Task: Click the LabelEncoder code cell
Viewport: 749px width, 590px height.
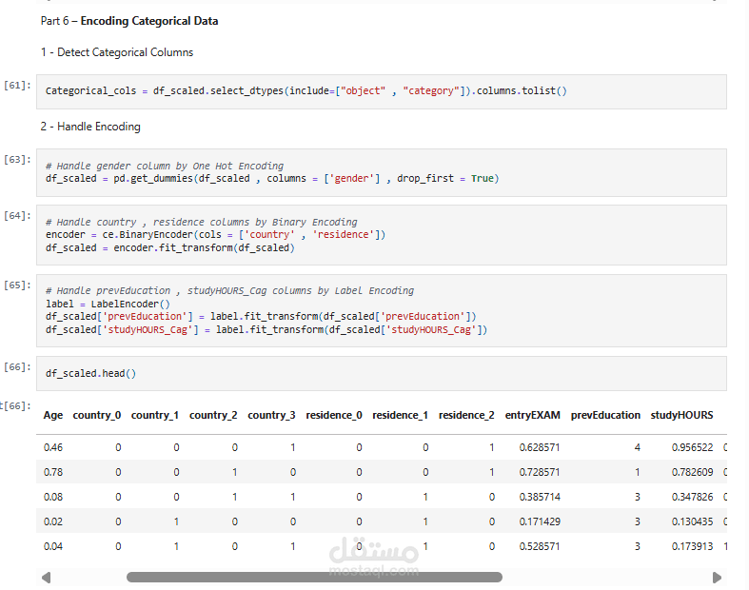Action: (381, 310)
